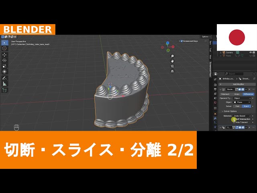The image size is (257, 193).
Task: Expand the Plane item in outliner
Action: coord(220,56)
